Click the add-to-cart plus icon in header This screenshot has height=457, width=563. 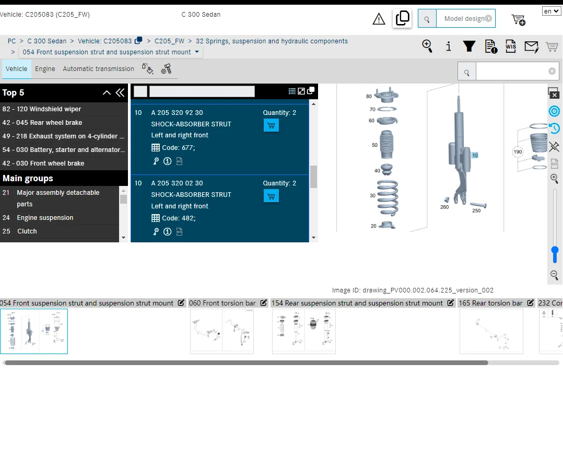[x=518, y=20]
